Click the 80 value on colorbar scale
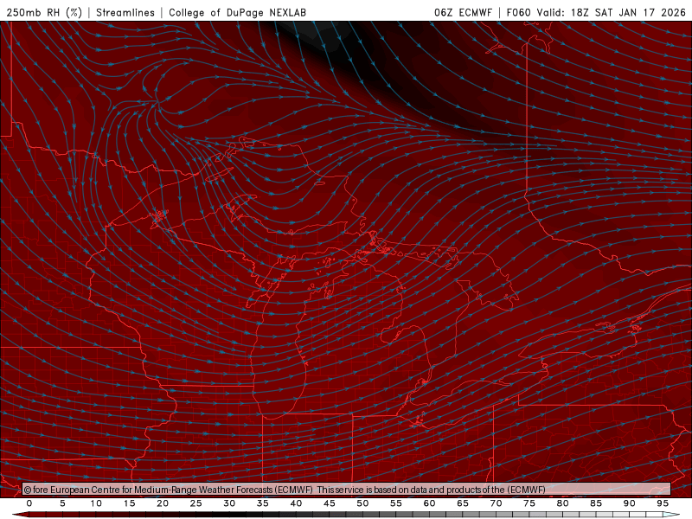 click(562, 503)
